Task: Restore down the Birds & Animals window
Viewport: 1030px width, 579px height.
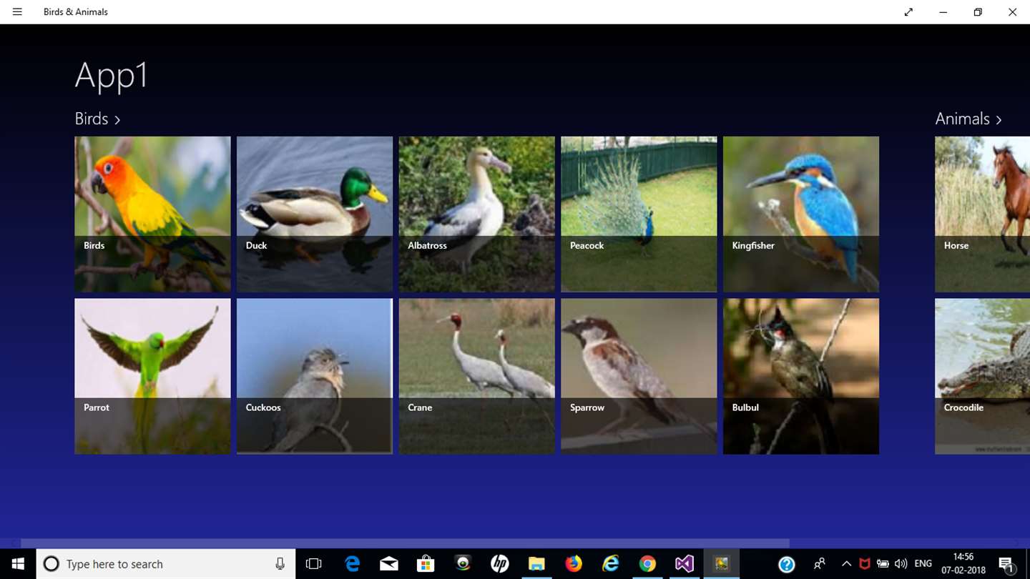Action: pos(978,12)
